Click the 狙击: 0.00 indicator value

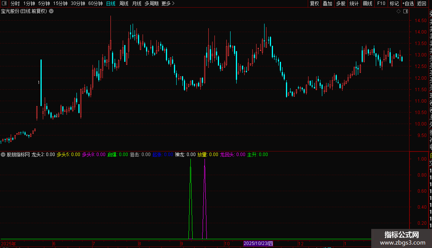[x=140, y=155]
